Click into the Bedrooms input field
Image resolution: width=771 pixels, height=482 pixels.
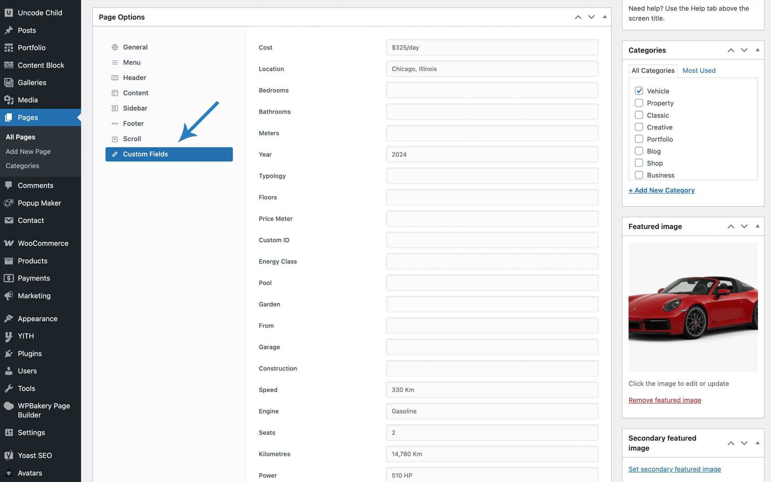[x=492, y=90]
